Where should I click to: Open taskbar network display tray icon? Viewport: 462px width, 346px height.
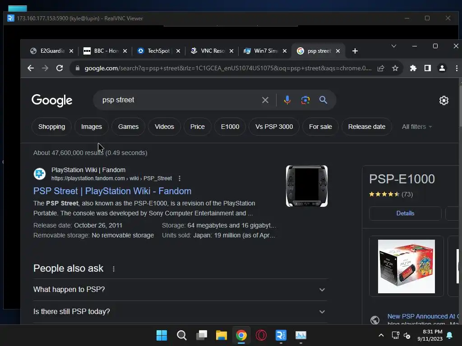(x=395, y=335)
